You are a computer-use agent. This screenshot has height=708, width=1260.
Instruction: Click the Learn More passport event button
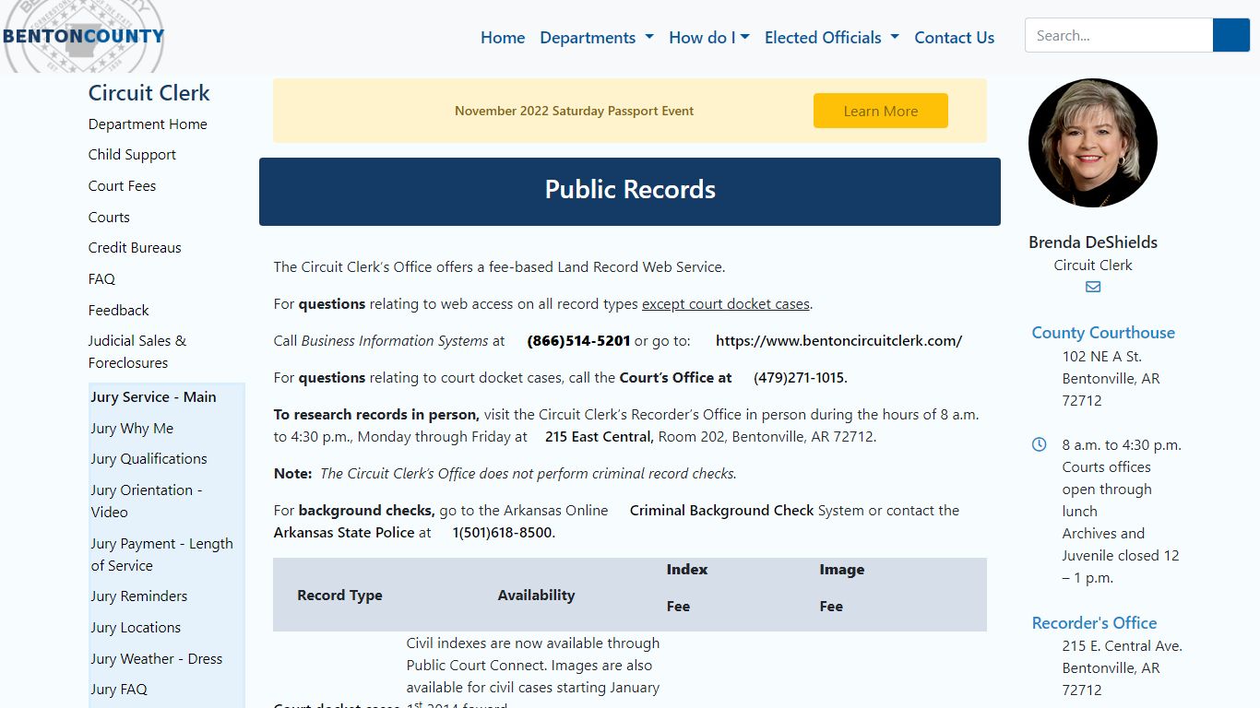880,110
